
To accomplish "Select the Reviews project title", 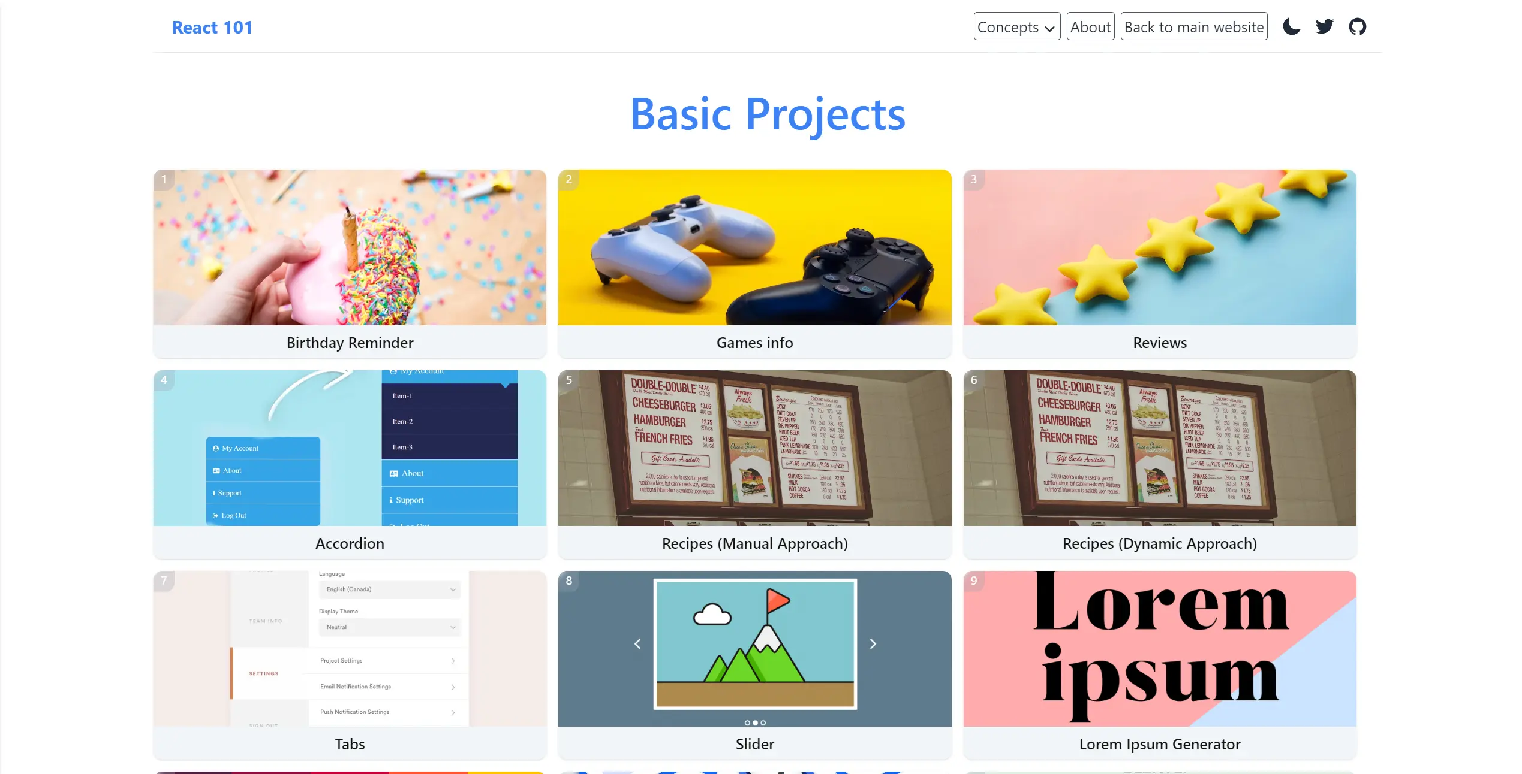I will pyautogui.click(x=1159, y=343).
